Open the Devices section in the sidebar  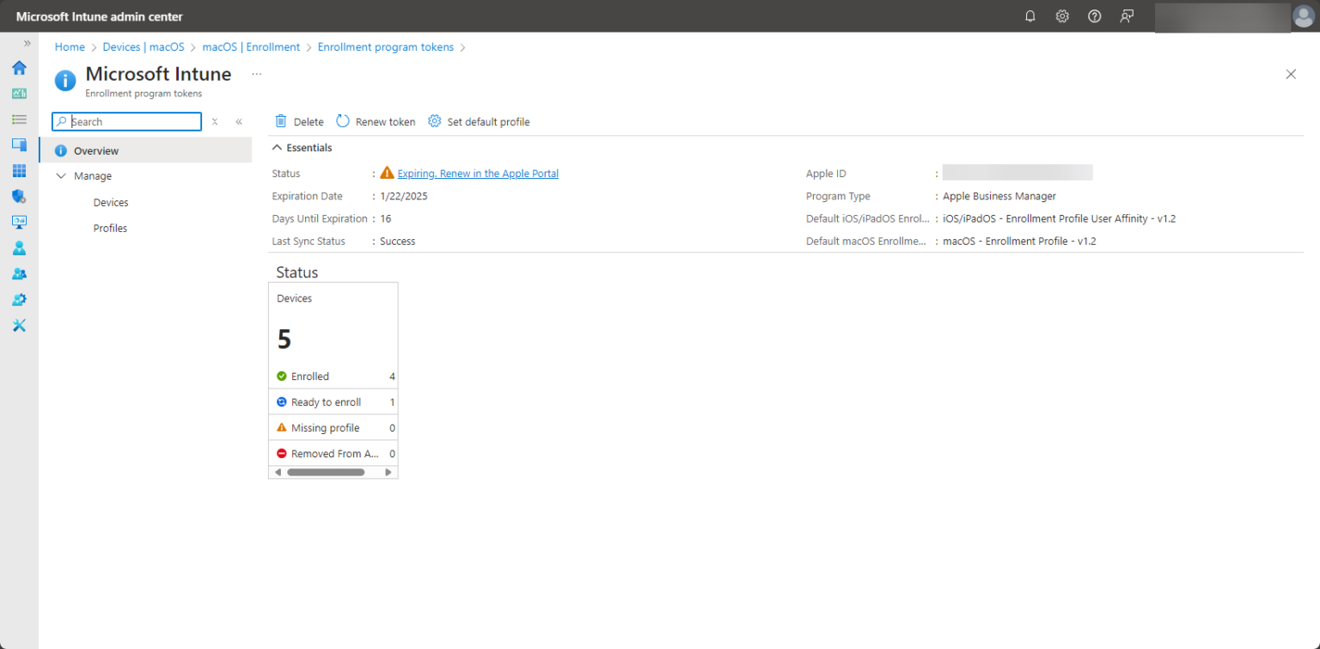coord(19,144)
